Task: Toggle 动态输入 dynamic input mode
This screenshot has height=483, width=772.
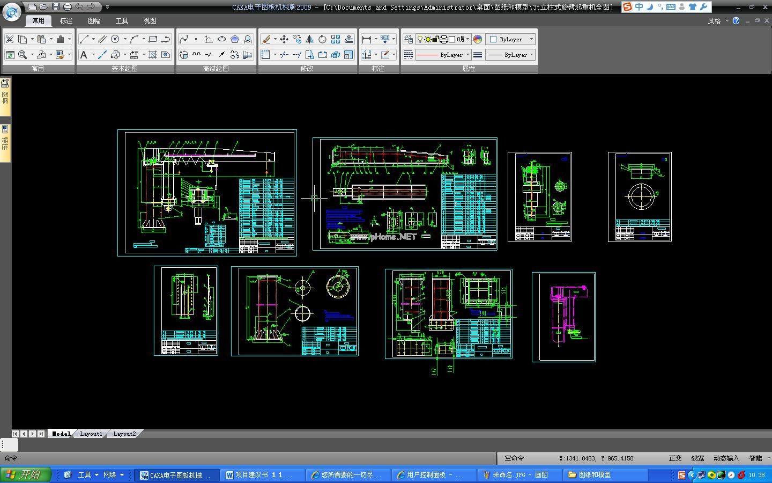Action: [x=726, y=458]
